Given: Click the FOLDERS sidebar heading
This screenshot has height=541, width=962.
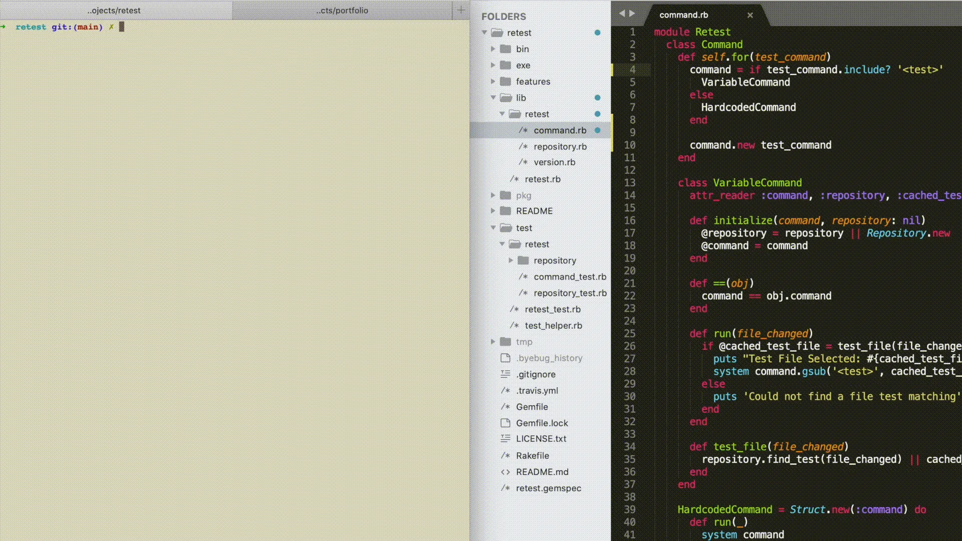Looking at the screenshot, I should (504, 17).
